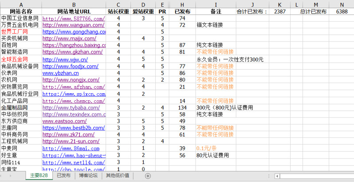Select the 永久会员：一次性支付300元 cell
Screen dimensions: 354x182
[x=230, y=60]
